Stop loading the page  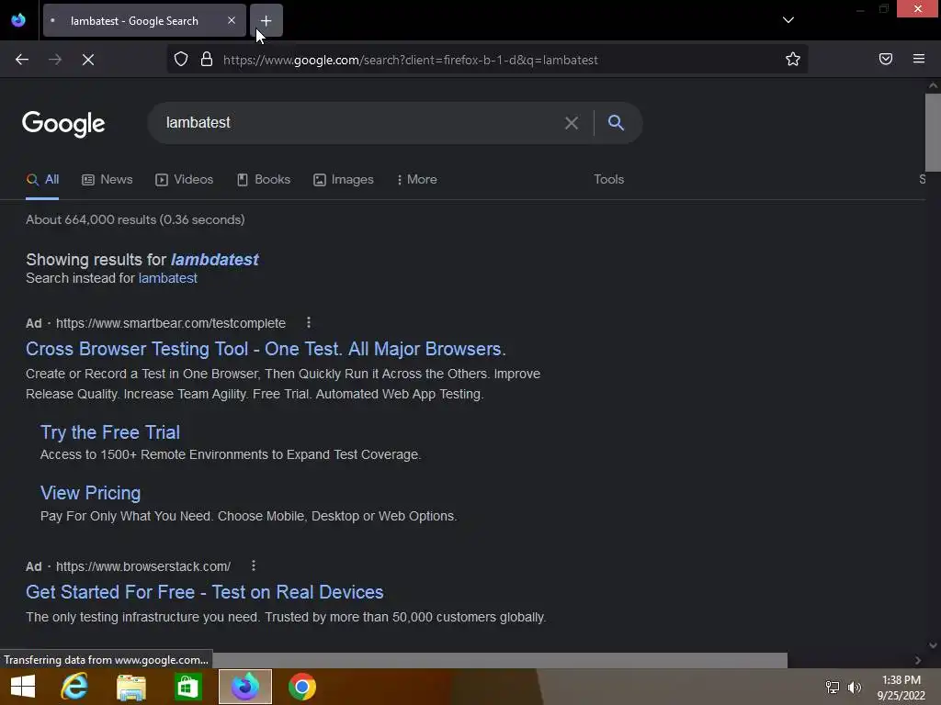point(88,60)
